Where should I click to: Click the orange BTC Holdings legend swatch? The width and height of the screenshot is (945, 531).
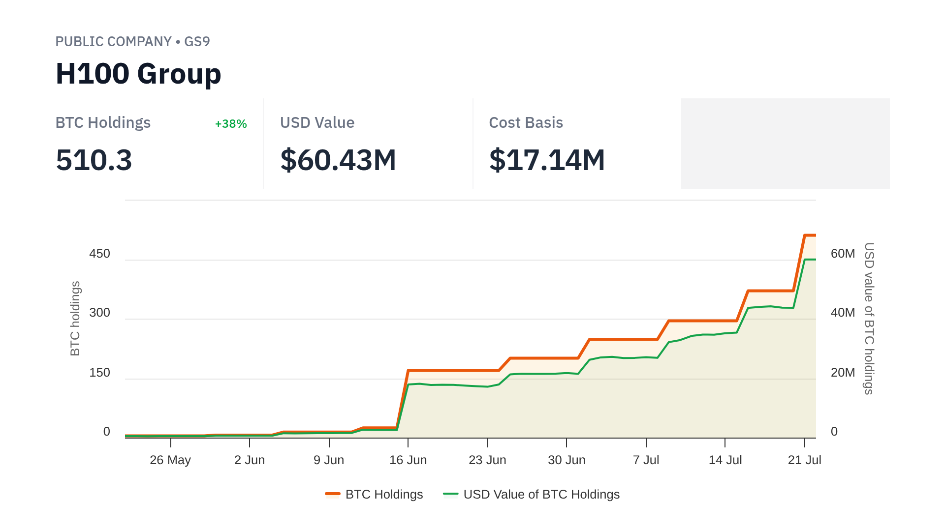click(x=333, y=494)
